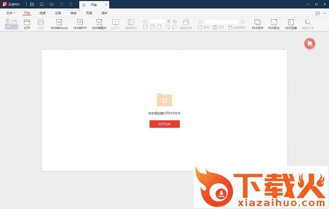Activate the hand (手型) tool
The height and width of the screenshot is (209, 329).
pos(12,21)
